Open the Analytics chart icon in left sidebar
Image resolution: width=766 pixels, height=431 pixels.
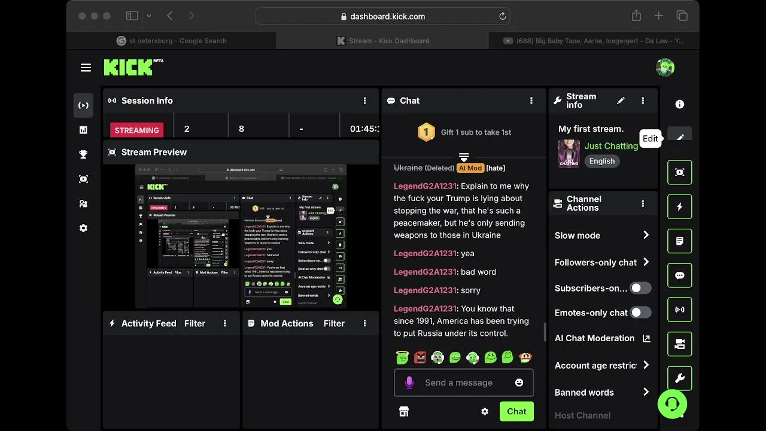(x=83, y=130)
